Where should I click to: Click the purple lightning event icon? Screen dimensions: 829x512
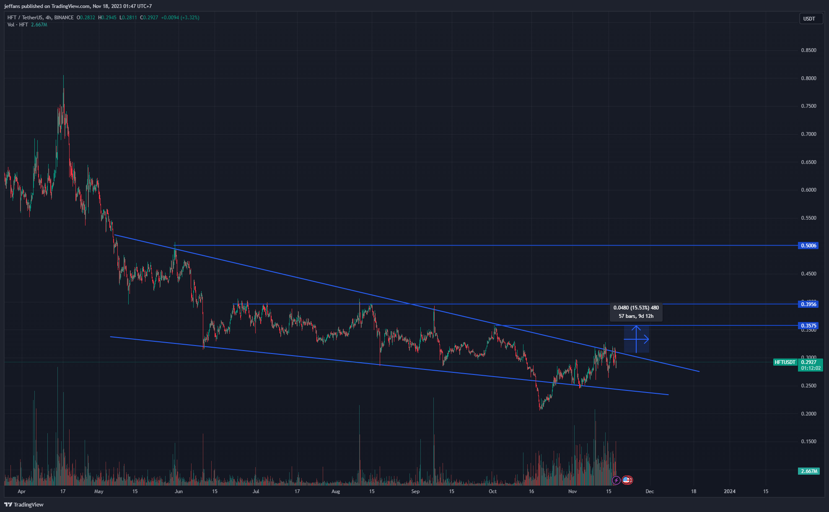(616, 480)
